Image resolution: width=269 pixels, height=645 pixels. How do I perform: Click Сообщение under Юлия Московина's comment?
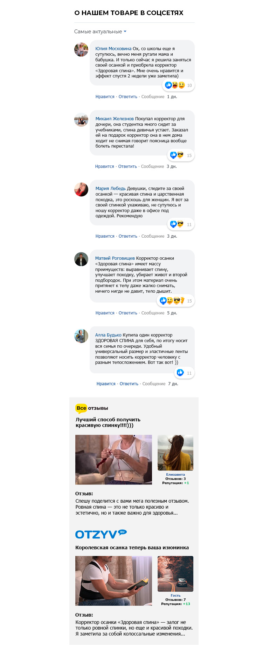tap(153, 97)
